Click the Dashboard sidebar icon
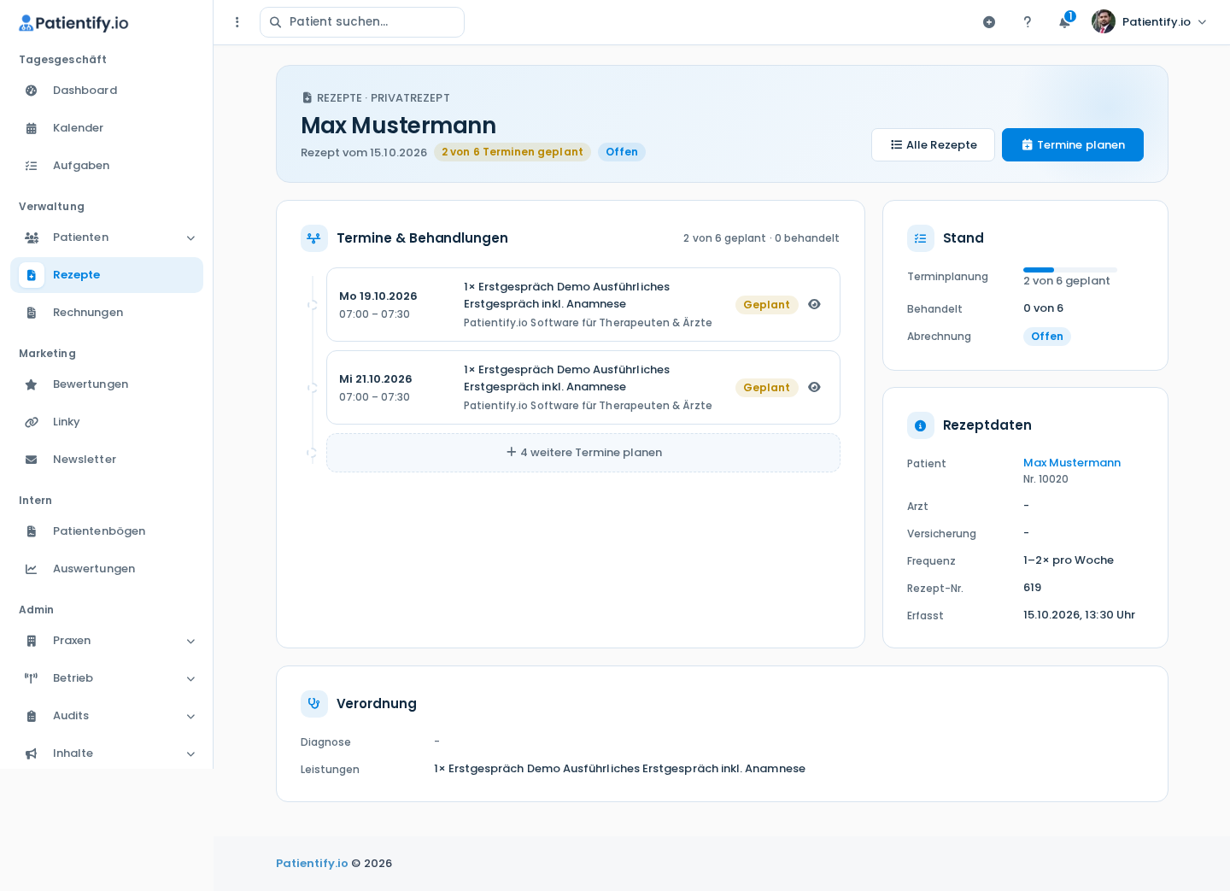The width and height of the screenshot is (1230, 891). pyautogui.click(x=32, y=91)
